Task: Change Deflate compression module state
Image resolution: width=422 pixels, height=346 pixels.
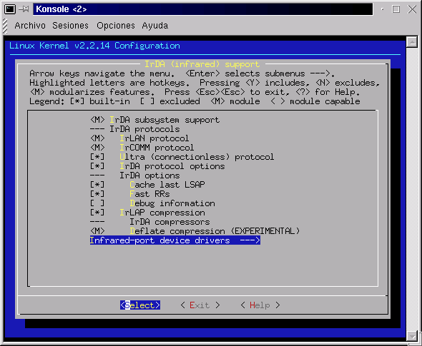Action: [97, 231]
